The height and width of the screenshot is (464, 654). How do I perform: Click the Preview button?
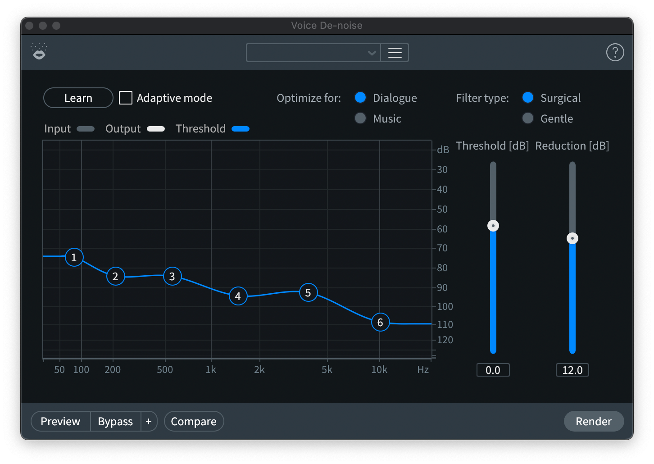(60, 421)
